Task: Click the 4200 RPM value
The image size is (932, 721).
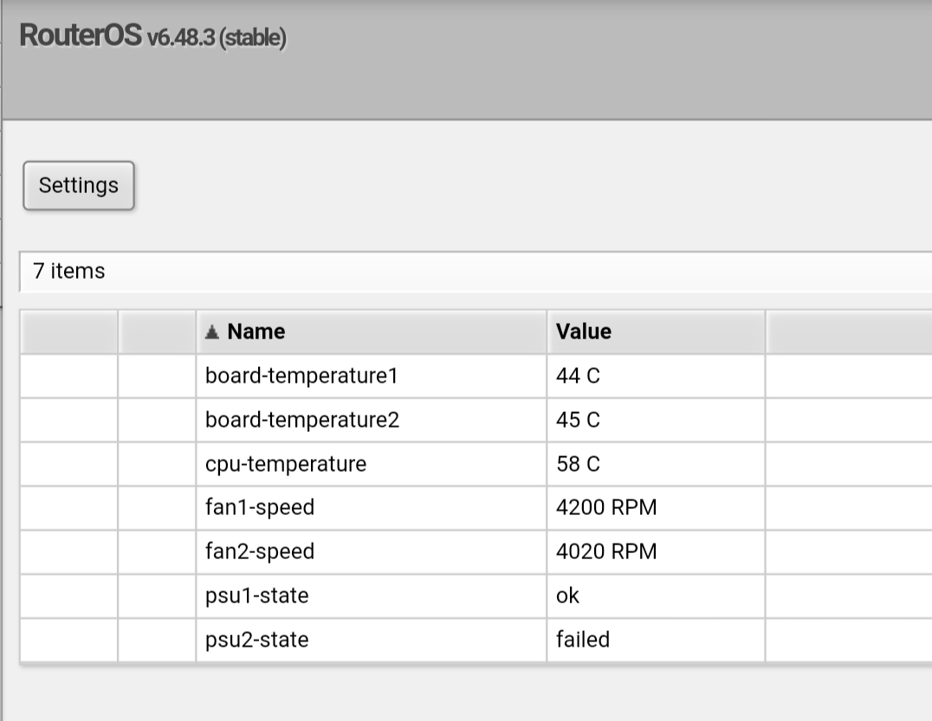Action: coord(606,508)
